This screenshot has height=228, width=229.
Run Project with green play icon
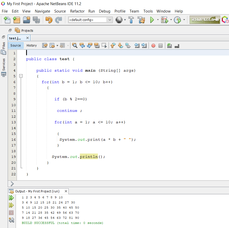(x=152, y=20)
